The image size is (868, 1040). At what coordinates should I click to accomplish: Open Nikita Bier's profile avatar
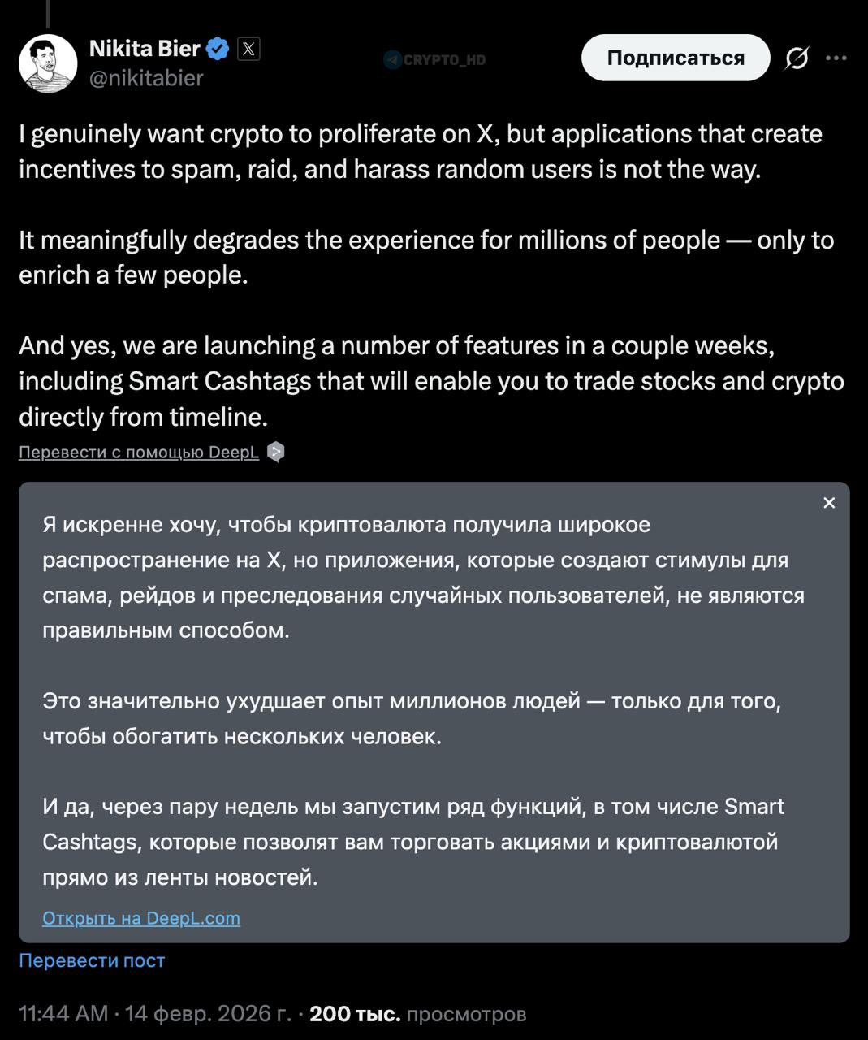(48, 63)
